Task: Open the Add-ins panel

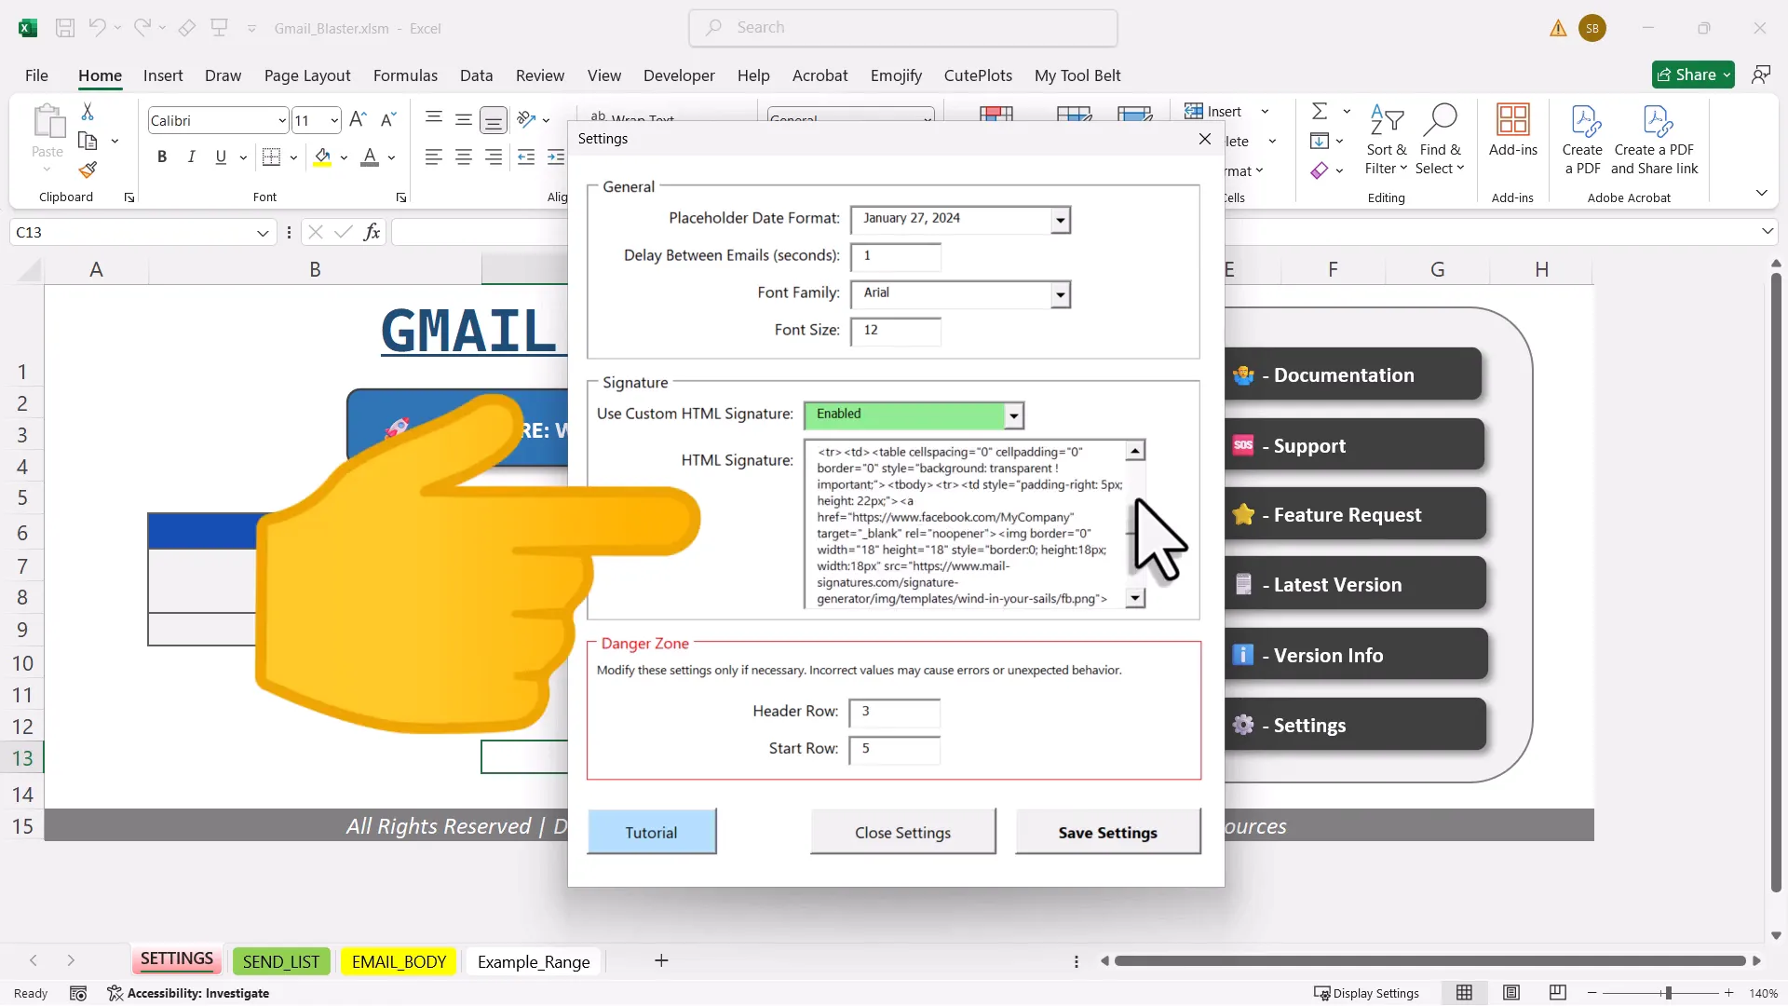Action: [x=1511, y=130]
